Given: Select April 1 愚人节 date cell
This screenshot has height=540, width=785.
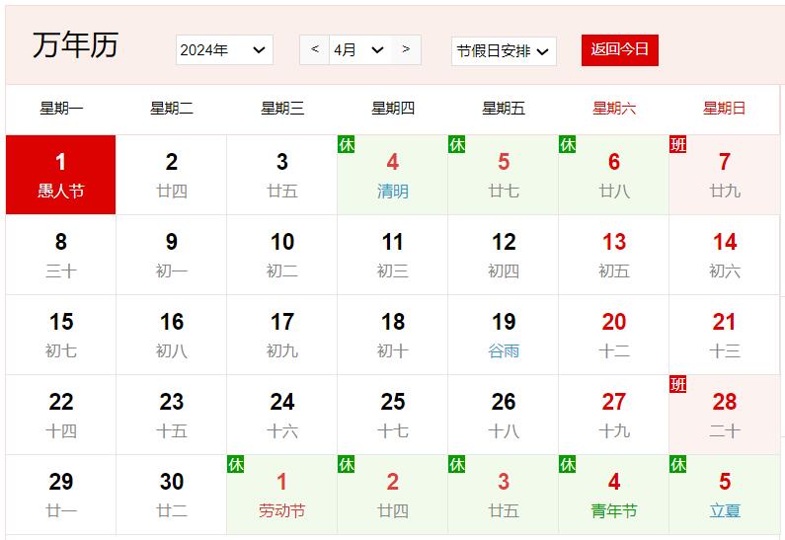Looking at the screenshot, I should 61,175.
